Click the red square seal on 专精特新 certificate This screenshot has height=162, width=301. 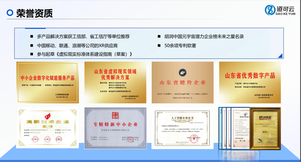(115, 115)
